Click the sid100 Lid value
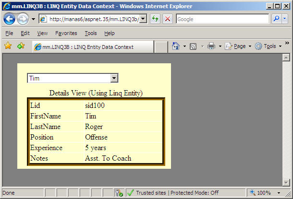 (x=95, y=105)
